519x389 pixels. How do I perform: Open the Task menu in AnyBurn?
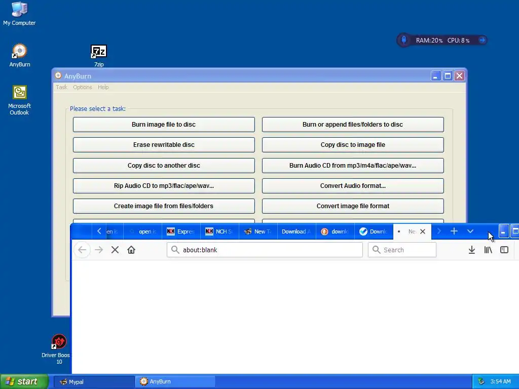point(61,87)
